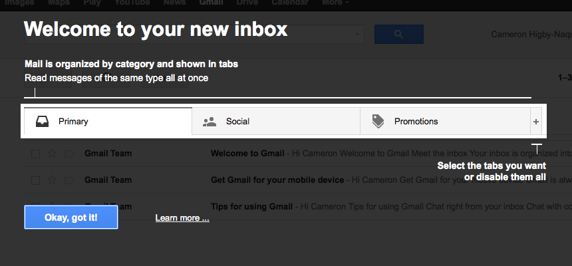Open Drive from the top navigation bar
Image resolution: width=572 pixels, height=266 pixels.
(247, 3)
